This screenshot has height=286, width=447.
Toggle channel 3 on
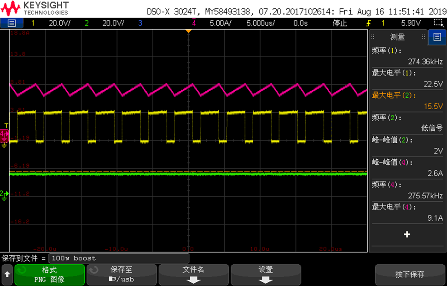coord(140,23)
